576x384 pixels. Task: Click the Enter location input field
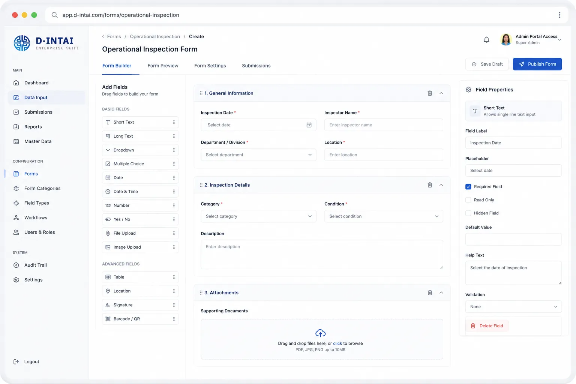pos(384,155)
